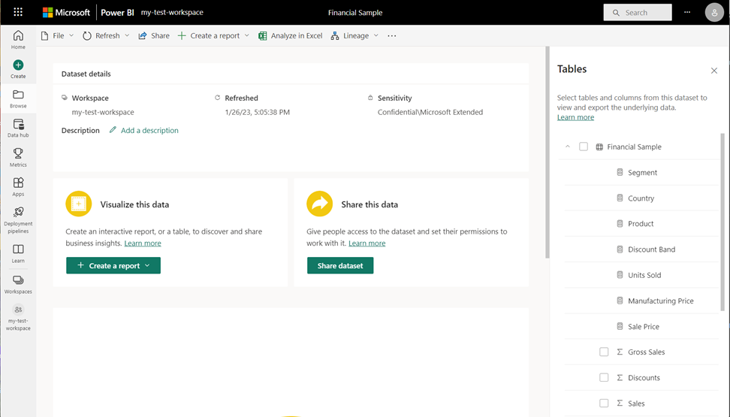Open Deployment pipelines from sidebar
730x417 pixels.
[x=18, y=213]
